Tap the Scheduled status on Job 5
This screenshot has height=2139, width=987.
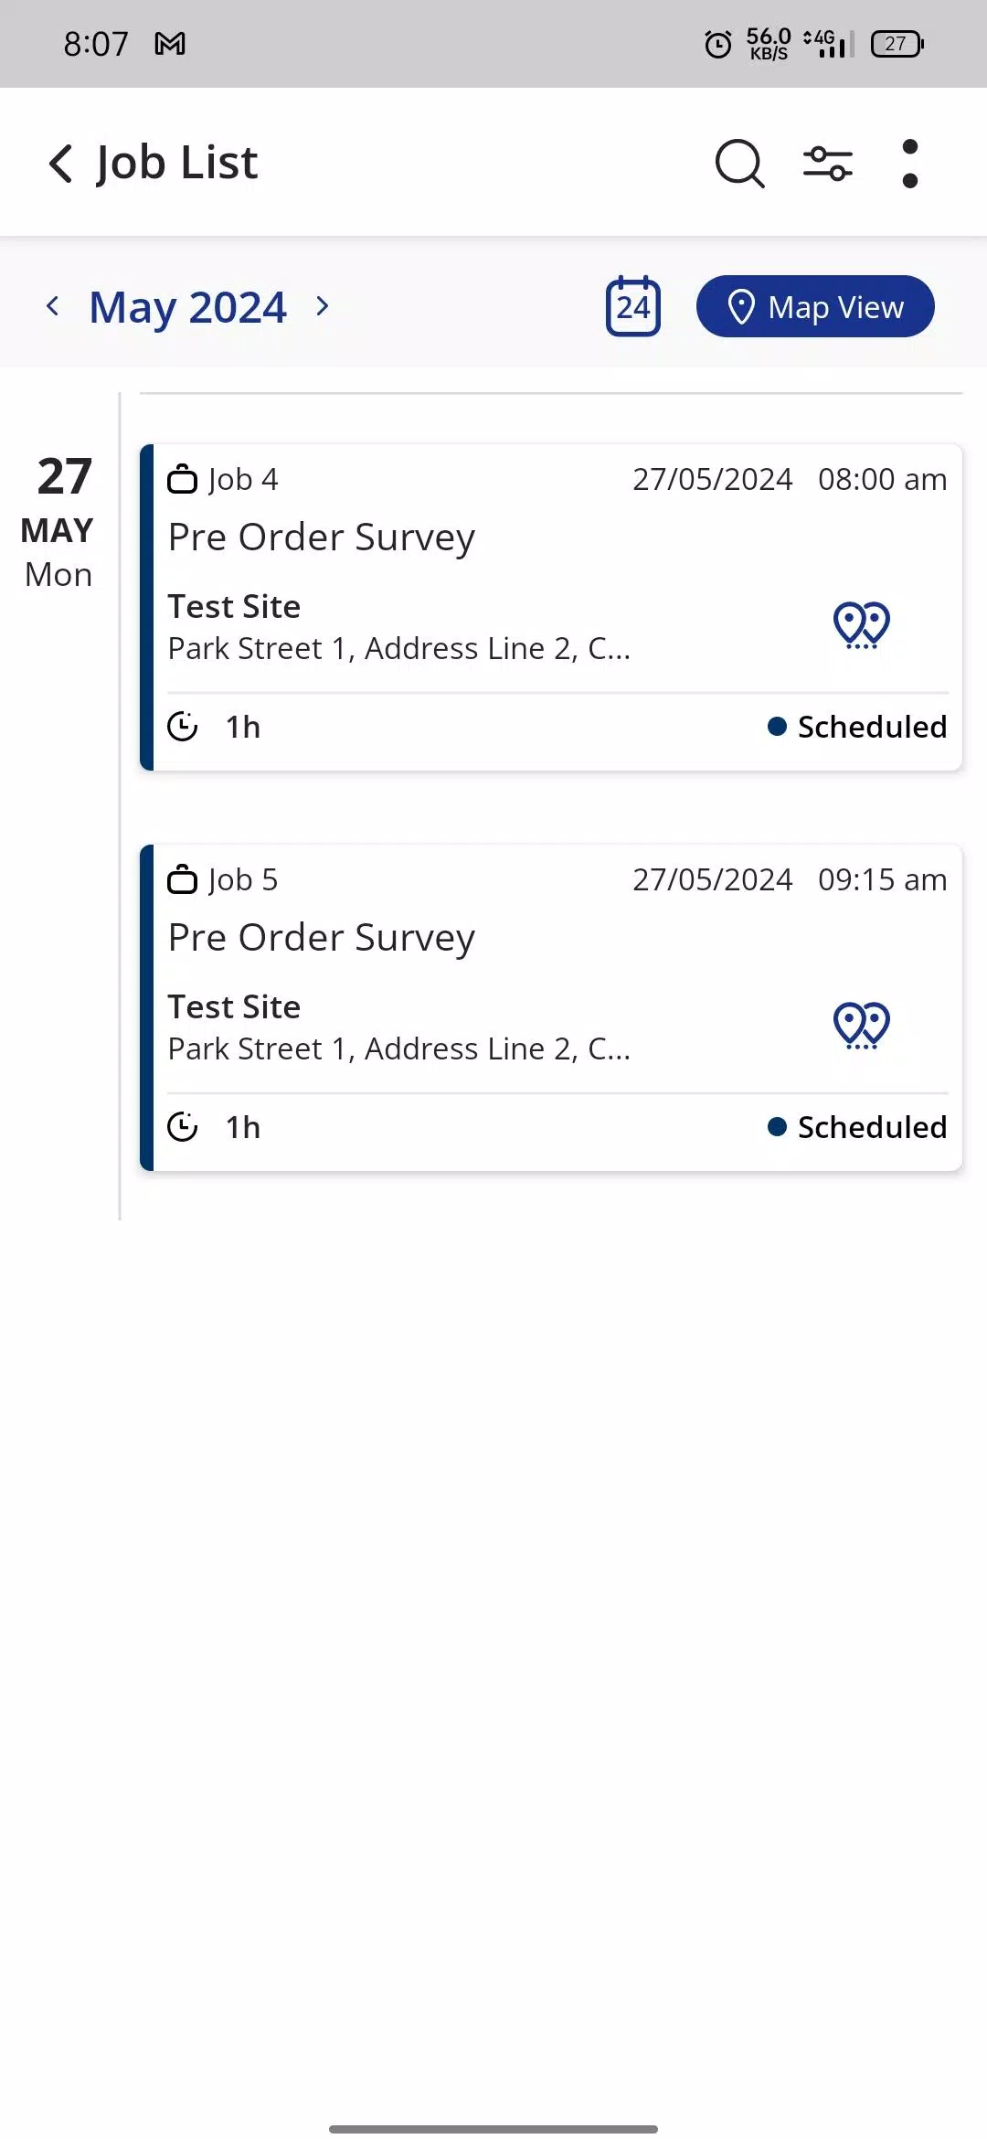pos(857,1127)
